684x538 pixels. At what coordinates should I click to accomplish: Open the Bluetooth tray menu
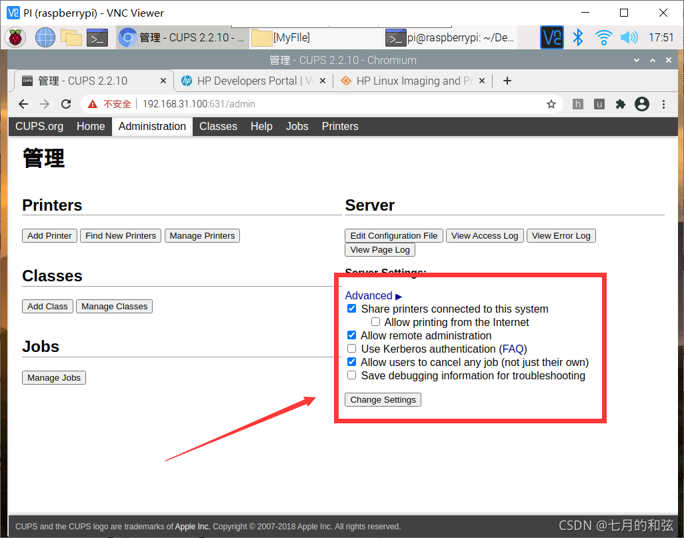tap(578, 37)
